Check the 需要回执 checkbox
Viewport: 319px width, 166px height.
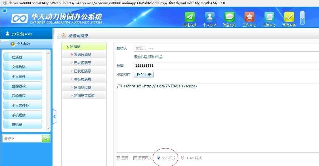(x=135, y=158)
